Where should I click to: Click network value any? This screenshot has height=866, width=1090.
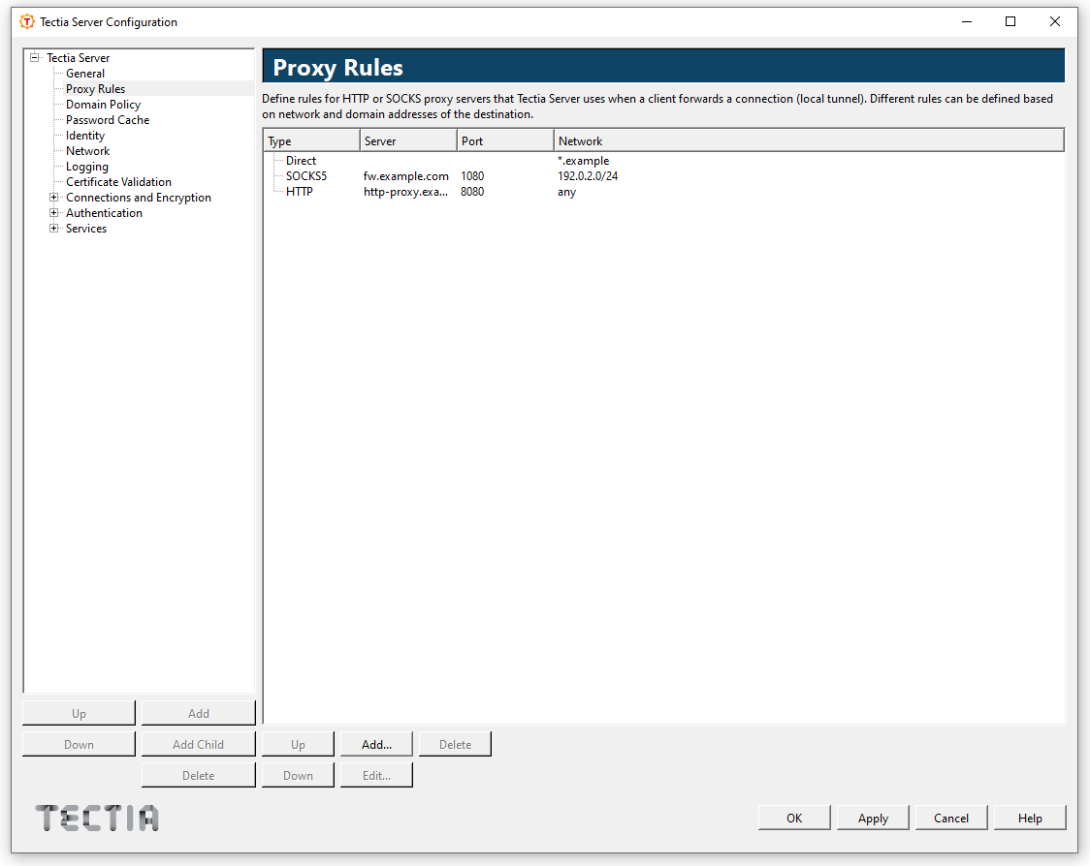[566, 192]
